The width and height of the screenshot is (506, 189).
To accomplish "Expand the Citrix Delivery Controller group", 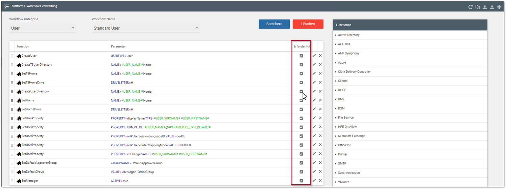I will point(410,72).
